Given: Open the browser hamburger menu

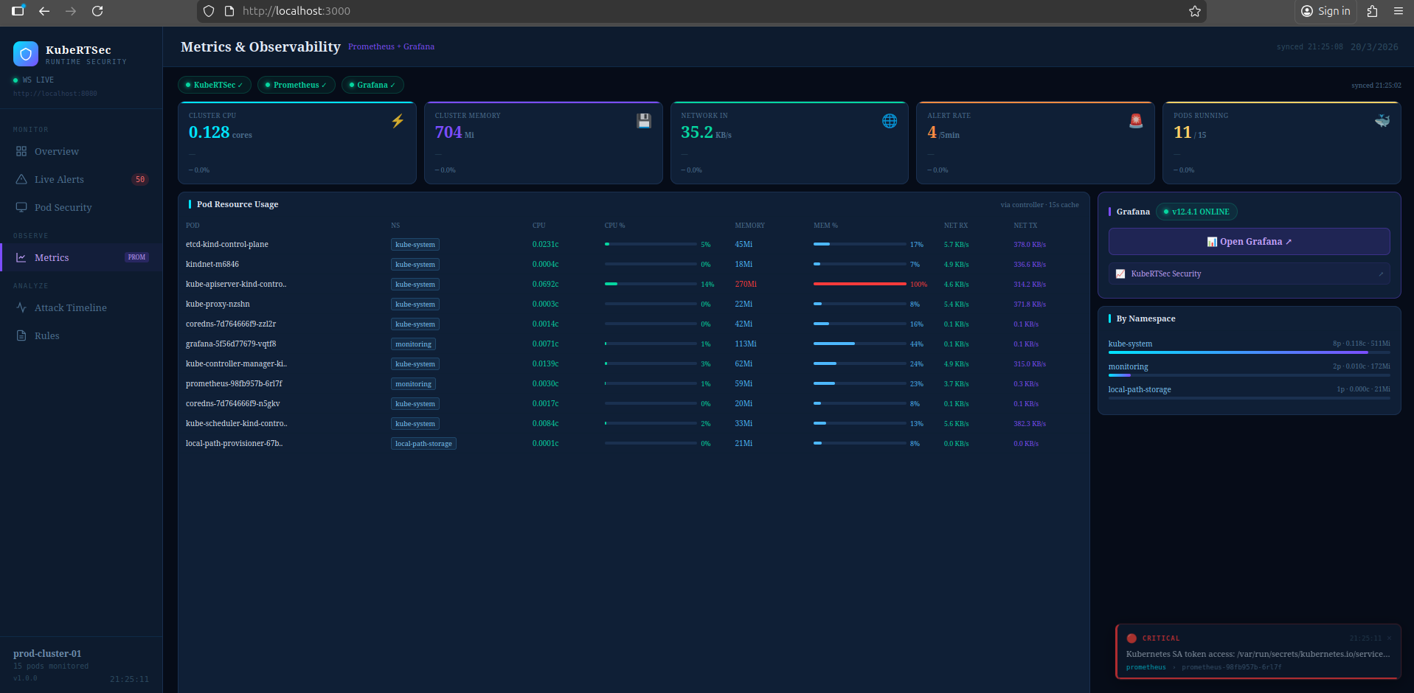Looking at the screenshot, I should 1398,11.
